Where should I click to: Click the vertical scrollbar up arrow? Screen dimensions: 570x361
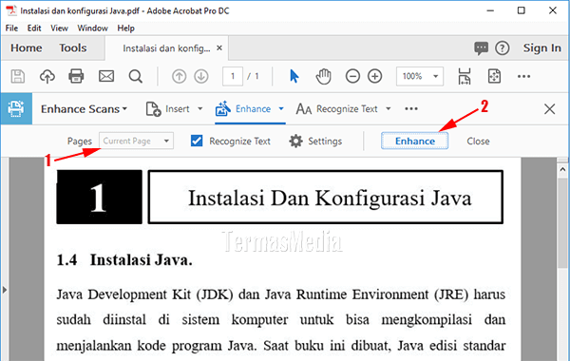pos(562,169)
